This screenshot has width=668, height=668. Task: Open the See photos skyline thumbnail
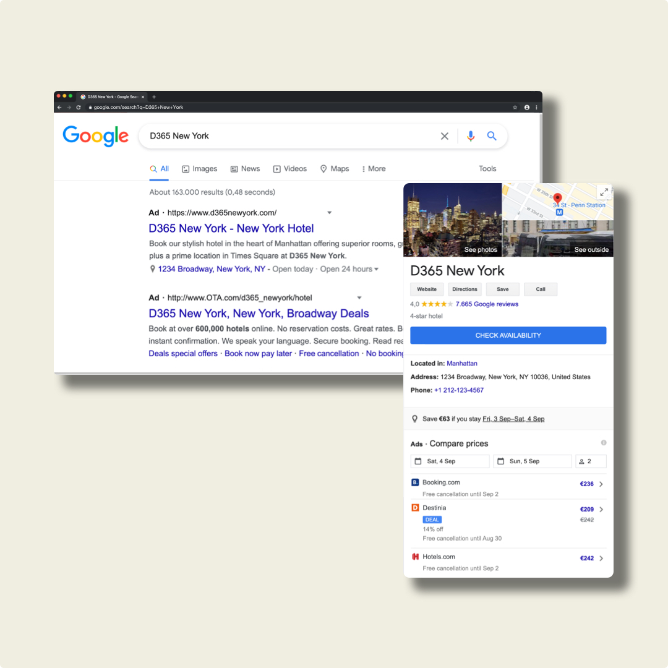coord(452,220)
